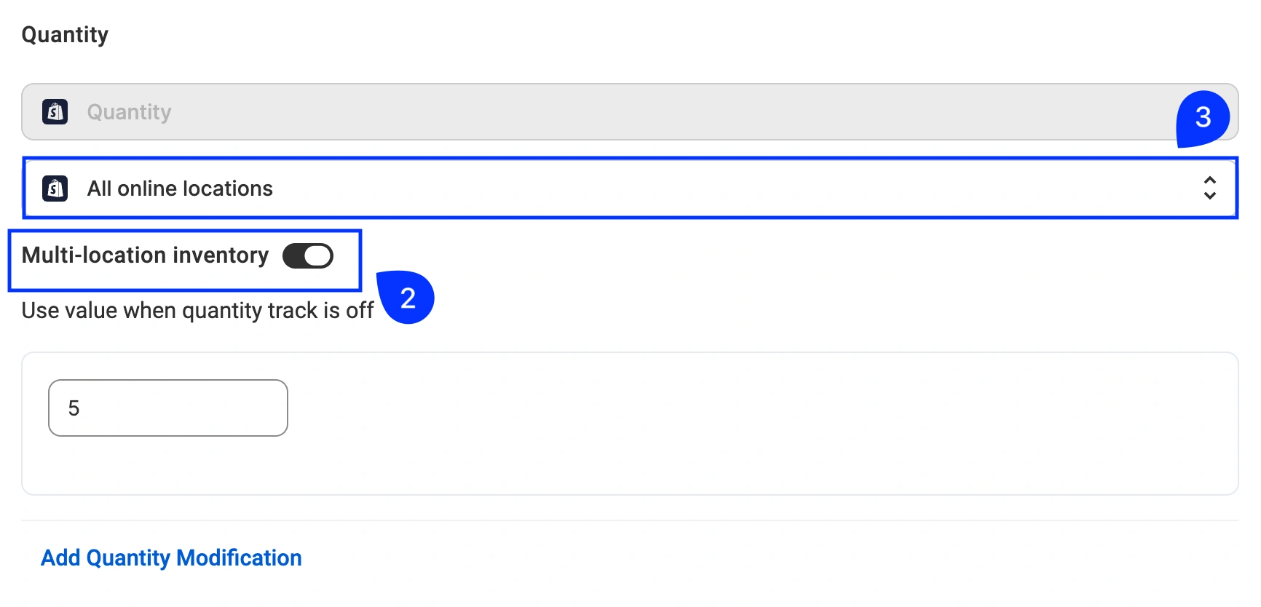
Task: Click the bold Quantity section heading
Action: [65, 34]
